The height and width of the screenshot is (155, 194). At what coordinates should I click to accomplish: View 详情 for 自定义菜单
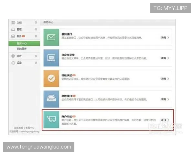tap(163, 58)
